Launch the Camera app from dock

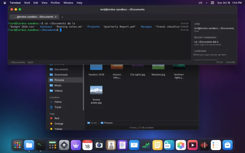pos(99,145)
